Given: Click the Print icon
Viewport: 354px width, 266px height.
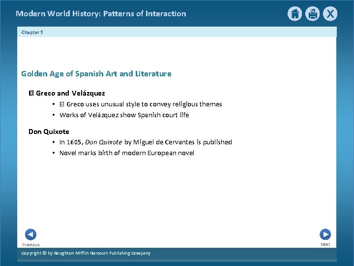Looking at the screenshot, I should [x=313, y=14].
